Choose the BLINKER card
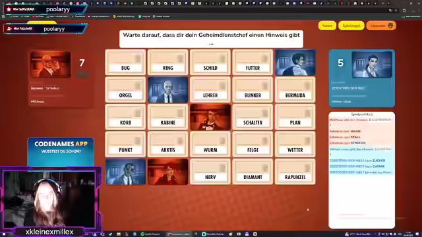This screenshot has height=237, width=422. (253, 90)
